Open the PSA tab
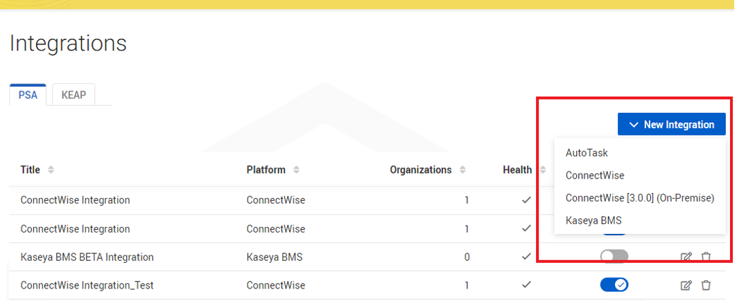This screenshot has height=301, width=737. 28,95
